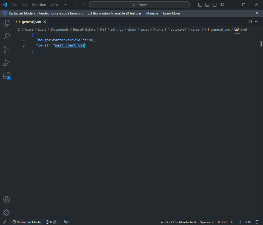Open the File menu
The height and width of the screenshot is (225, 263).
point(14,5)
